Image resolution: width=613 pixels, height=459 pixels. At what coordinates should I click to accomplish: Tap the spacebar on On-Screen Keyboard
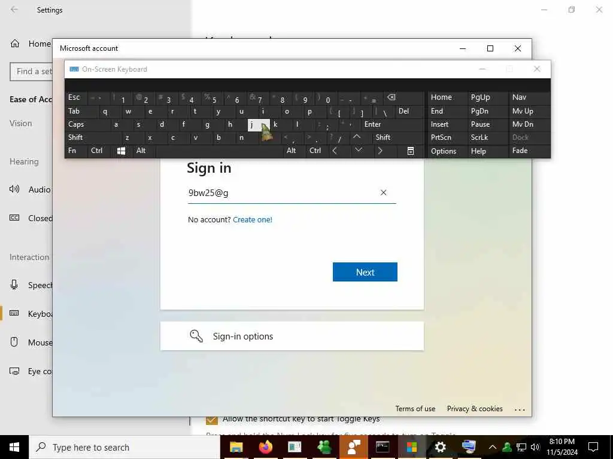[x=220, y=151]
